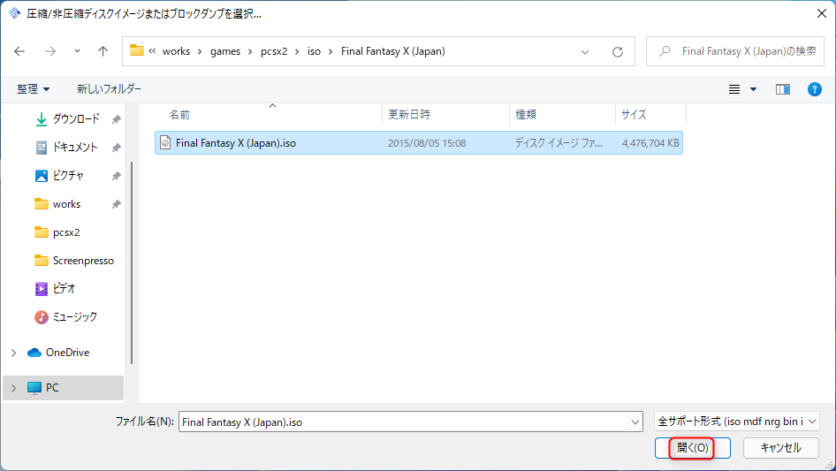Click the 4,476,704 KB size cell

coord(650,143)
